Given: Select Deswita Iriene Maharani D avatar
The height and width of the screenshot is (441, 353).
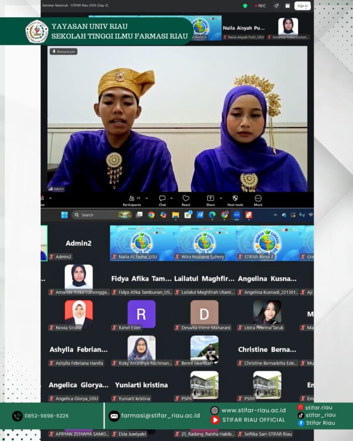Looking at the screenshot, I should [204, 314].
